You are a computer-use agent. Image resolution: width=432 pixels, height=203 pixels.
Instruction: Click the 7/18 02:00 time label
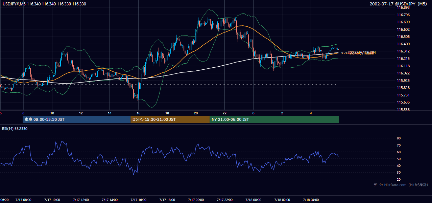(x=282, y=200)
